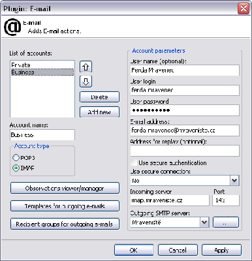Move selected account down with arrow icon
Screen dimensions: 252x261
[86, 82]
